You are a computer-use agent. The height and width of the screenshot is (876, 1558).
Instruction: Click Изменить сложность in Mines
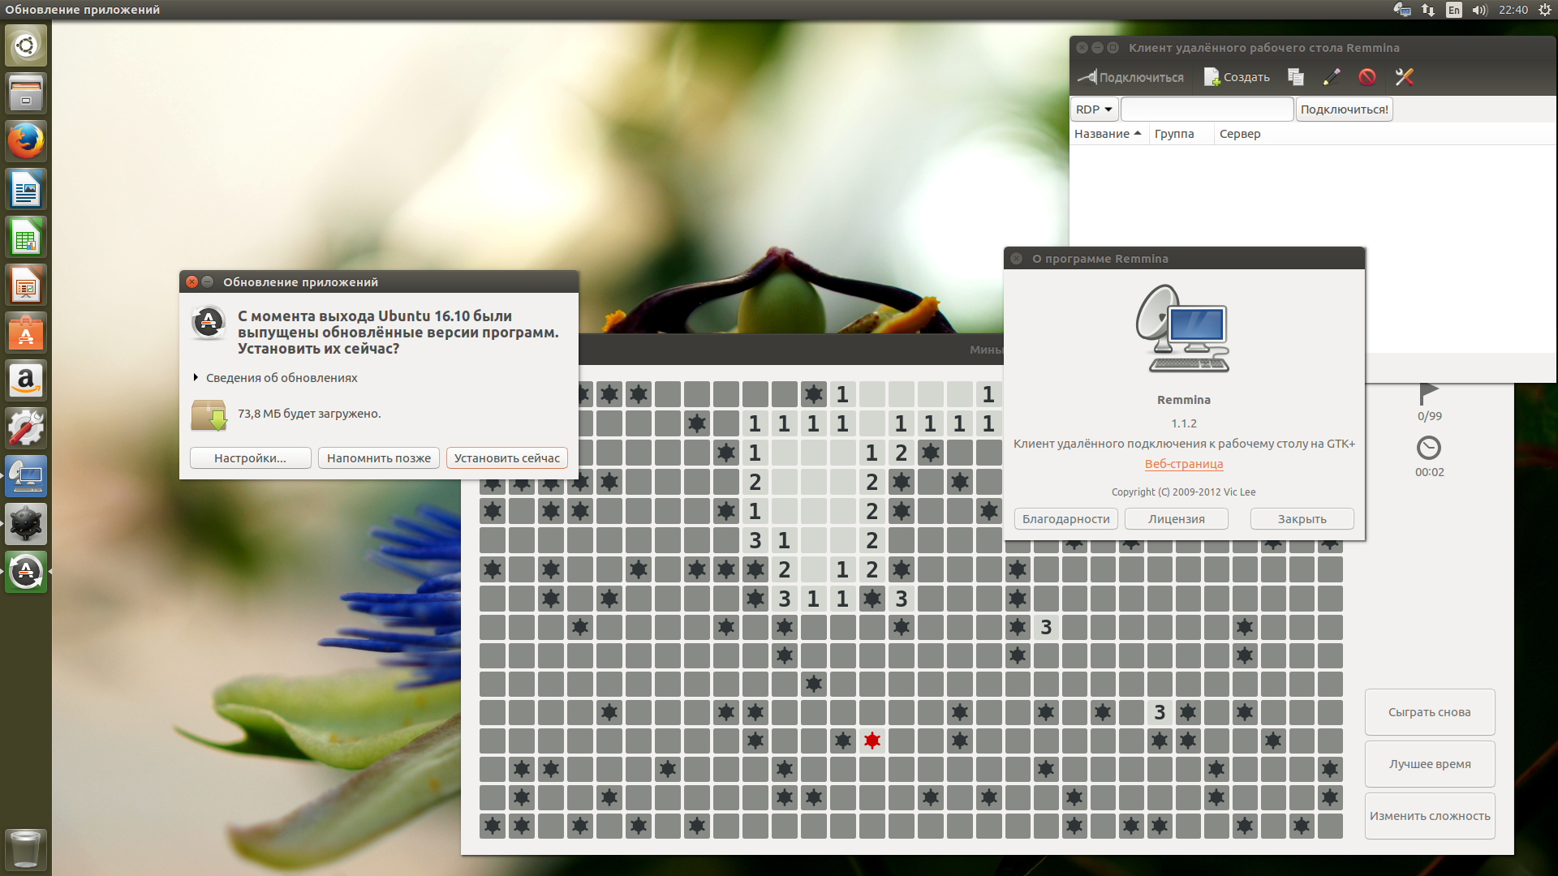point(1430,816)
